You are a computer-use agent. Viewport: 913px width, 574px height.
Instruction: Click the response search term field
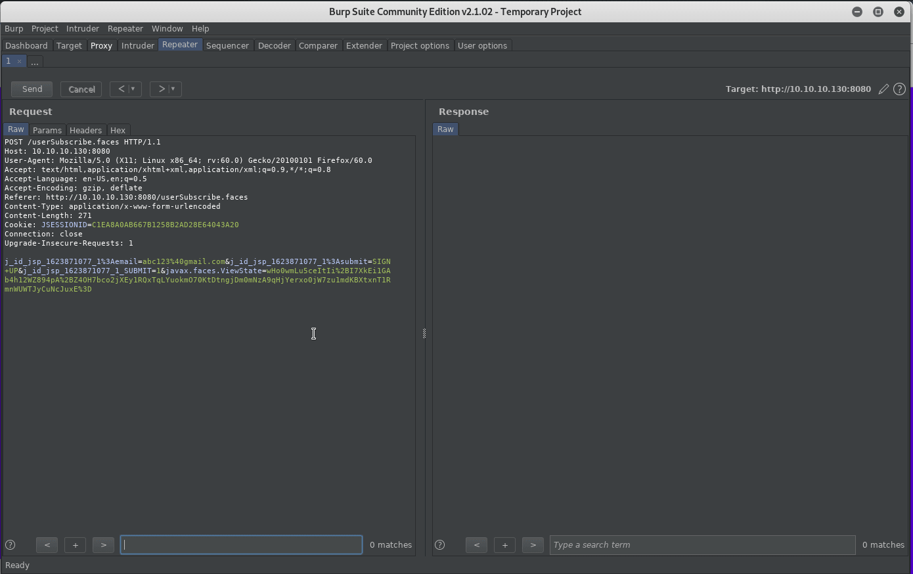click(x=701, y=544)
